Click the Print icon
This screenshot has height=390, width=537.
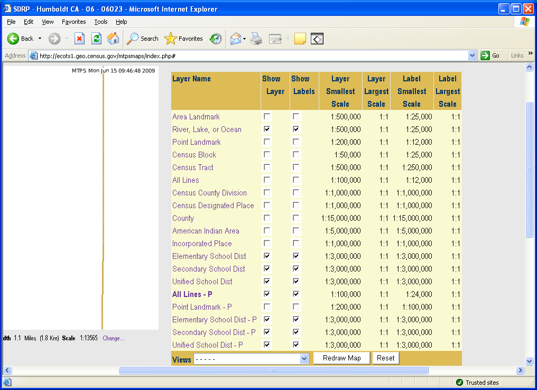(256, 39)
